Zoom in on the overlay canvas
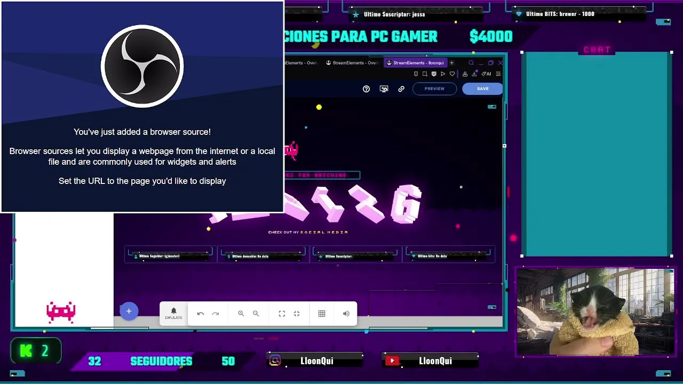Image resolution: width=683 pixels, height=384 pixels. pyautogui.click(x=241, y=314)
